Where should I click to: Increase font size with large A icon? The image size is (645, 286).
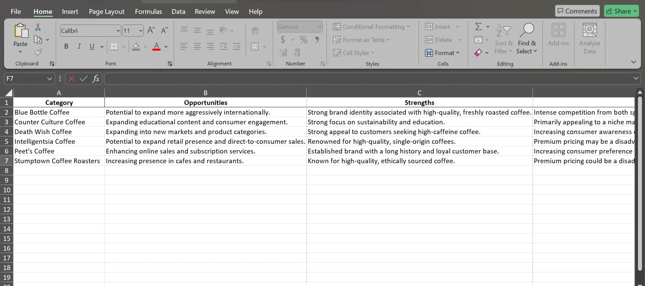[x=151, y=30]
